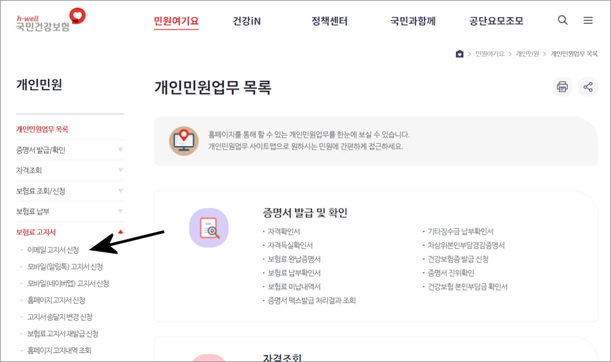Open 국민과함께 top menu
611x362 pixels.
click(413, 20)
